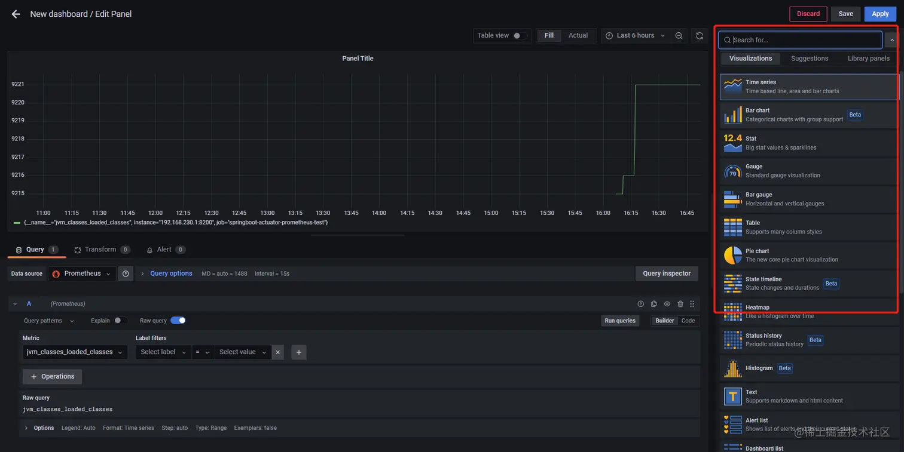Enable the Explain switch
Screen dimensions: 904x452
point(121,321)
